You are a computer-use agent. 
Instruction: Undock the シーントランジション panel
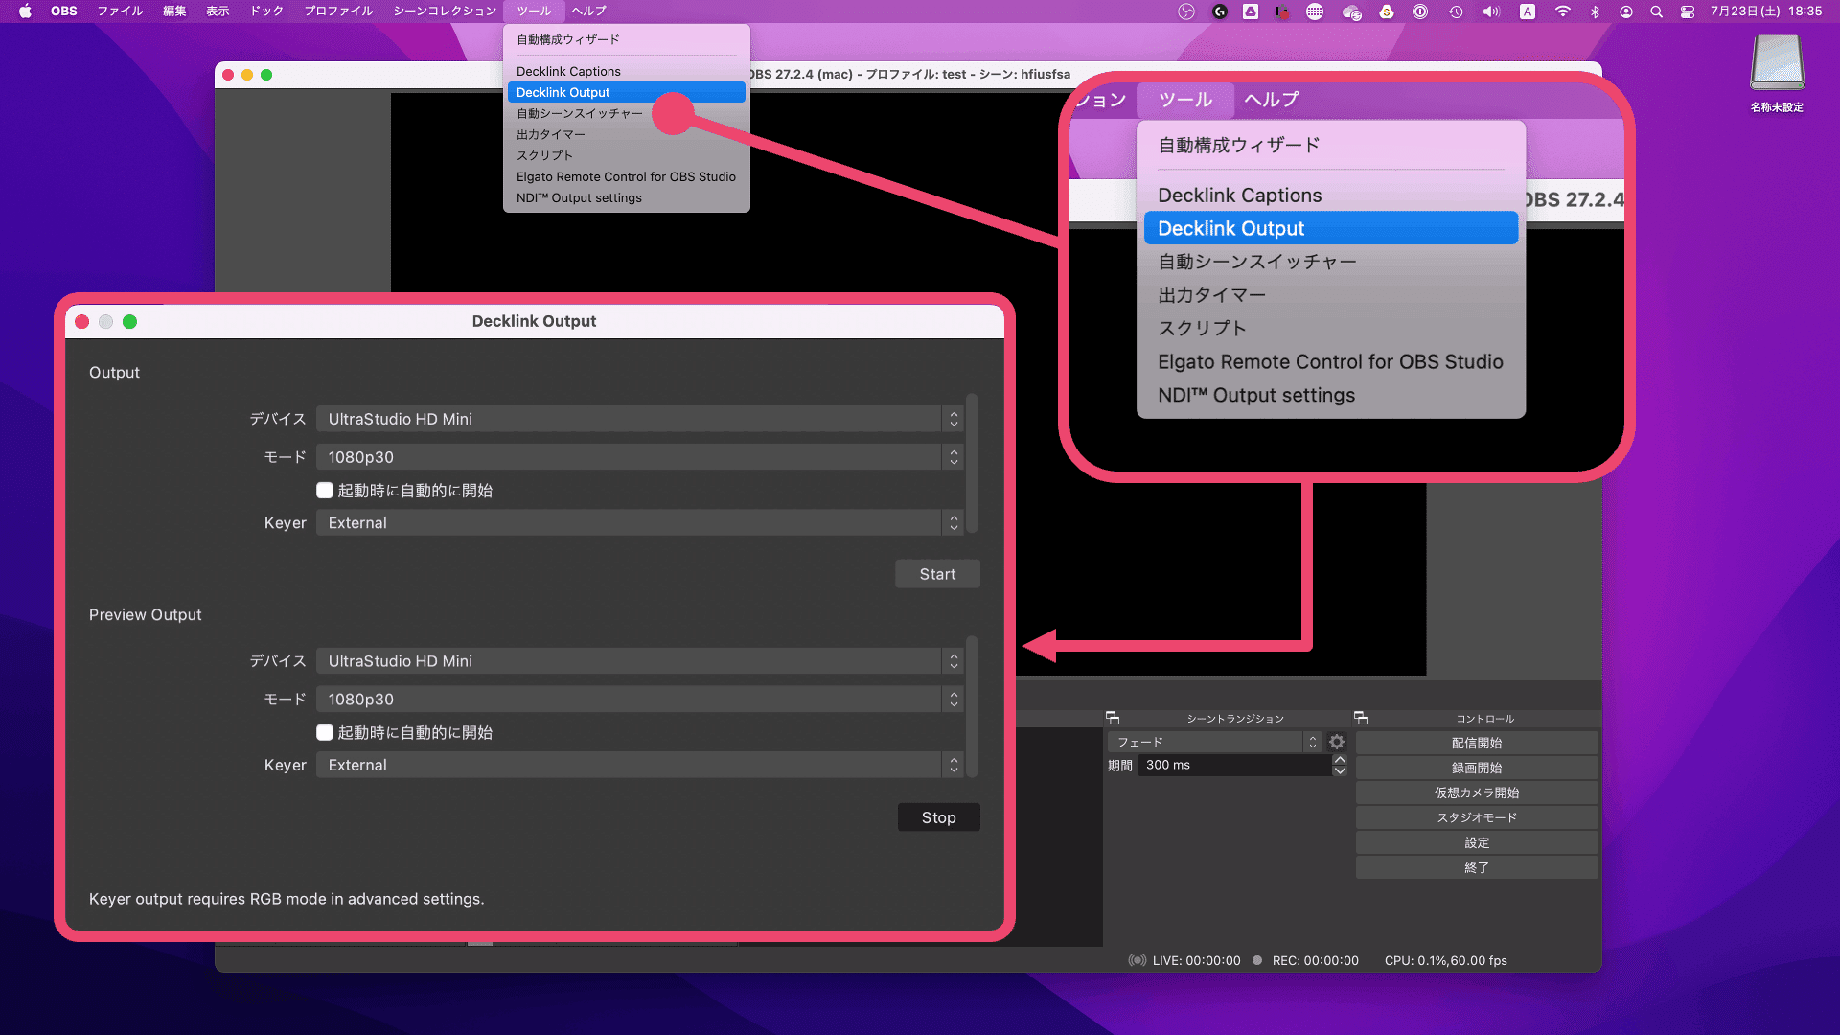1113,718
